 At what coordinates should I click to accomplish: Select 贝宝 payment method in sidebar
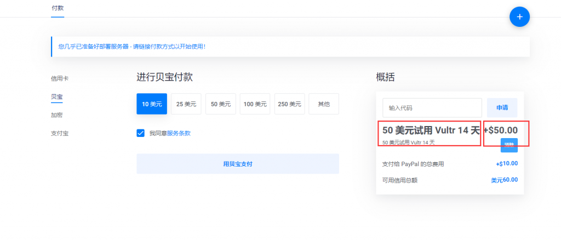(57, 96)
